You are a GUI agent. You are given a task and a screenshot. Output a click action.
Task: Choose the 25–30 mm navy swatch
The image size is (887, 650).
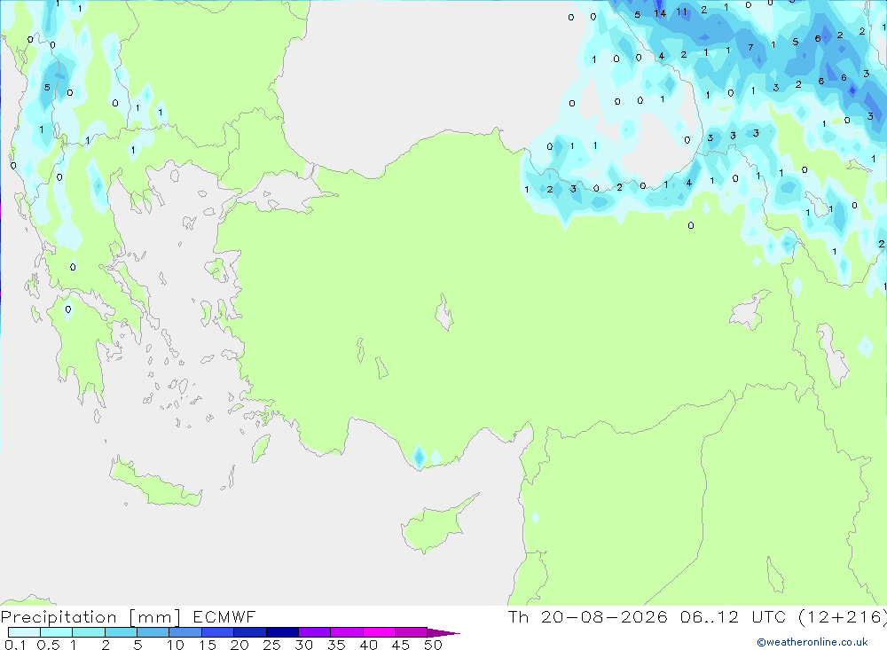click(x=282, y=632)
